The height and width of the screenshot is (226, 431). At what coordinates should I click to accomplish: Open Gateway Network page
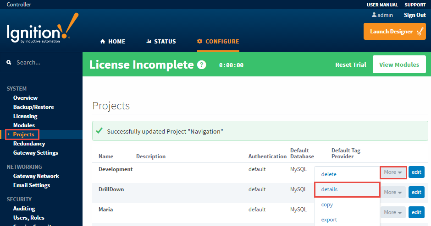click(x=36, y=176)
